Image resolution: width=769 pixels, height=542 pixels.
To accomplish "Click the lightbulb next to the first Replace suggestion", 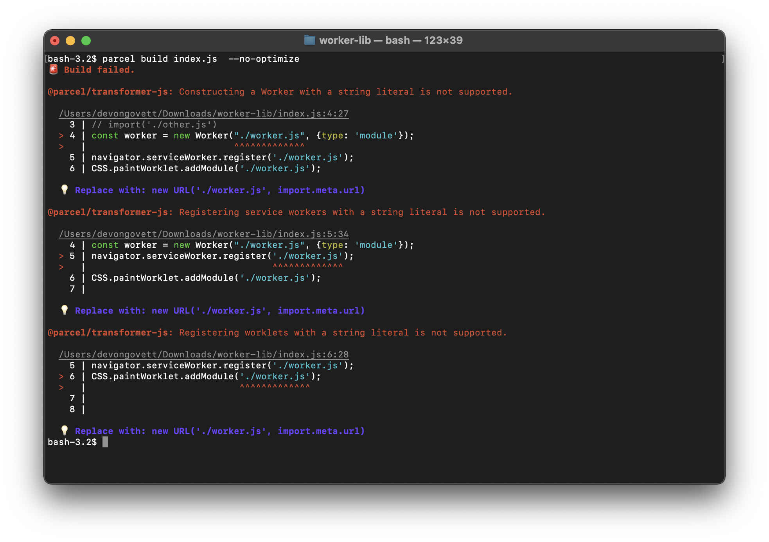I will (x=65, y=190).
